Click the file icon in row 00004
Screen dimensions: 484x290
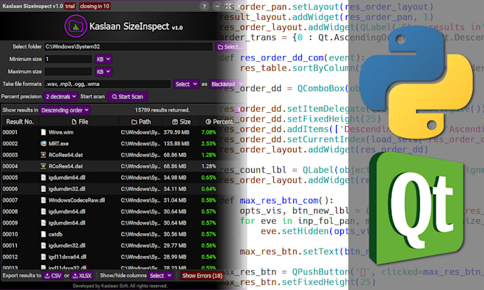[43, 166]
